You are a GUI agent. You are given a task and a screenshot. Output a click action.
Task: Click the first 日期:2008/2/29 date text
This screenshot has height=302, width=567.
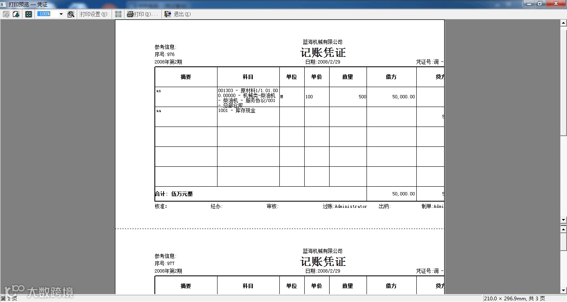click(x=323, y=62)
